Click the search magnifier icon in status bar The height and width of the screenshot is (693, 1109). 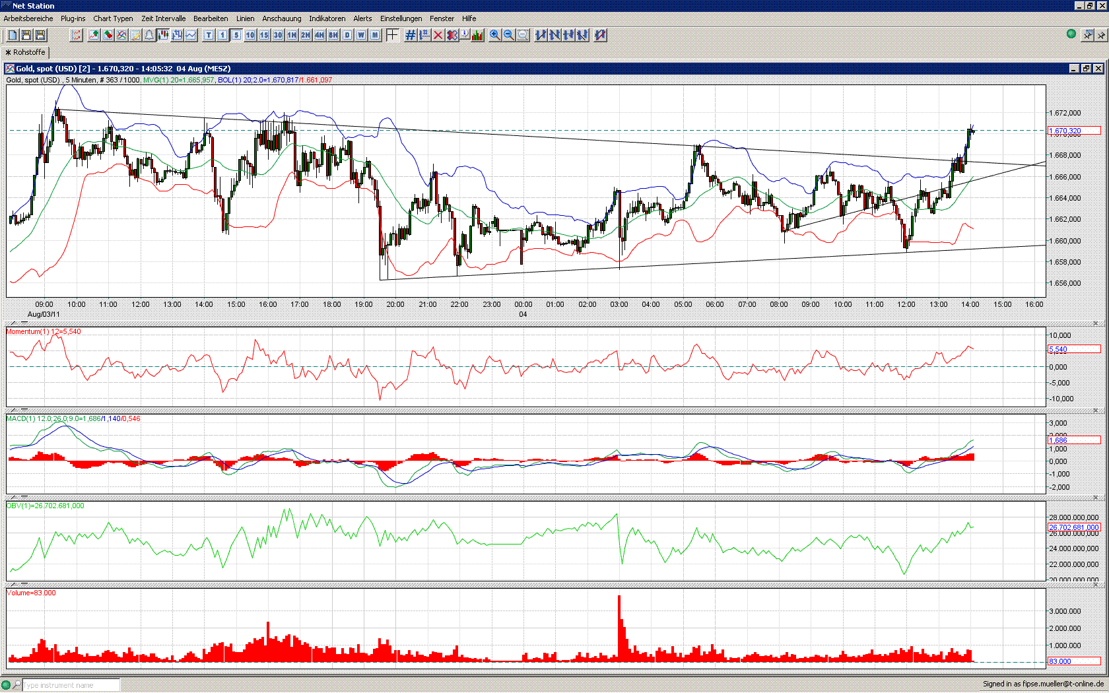[x=17, y=685]
